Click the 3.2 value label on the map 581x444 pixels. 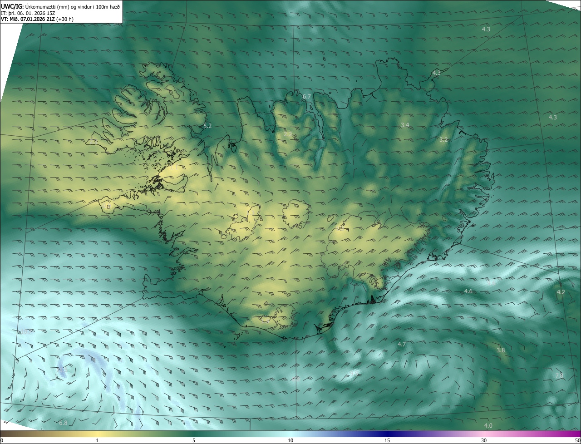click(443, 140)
